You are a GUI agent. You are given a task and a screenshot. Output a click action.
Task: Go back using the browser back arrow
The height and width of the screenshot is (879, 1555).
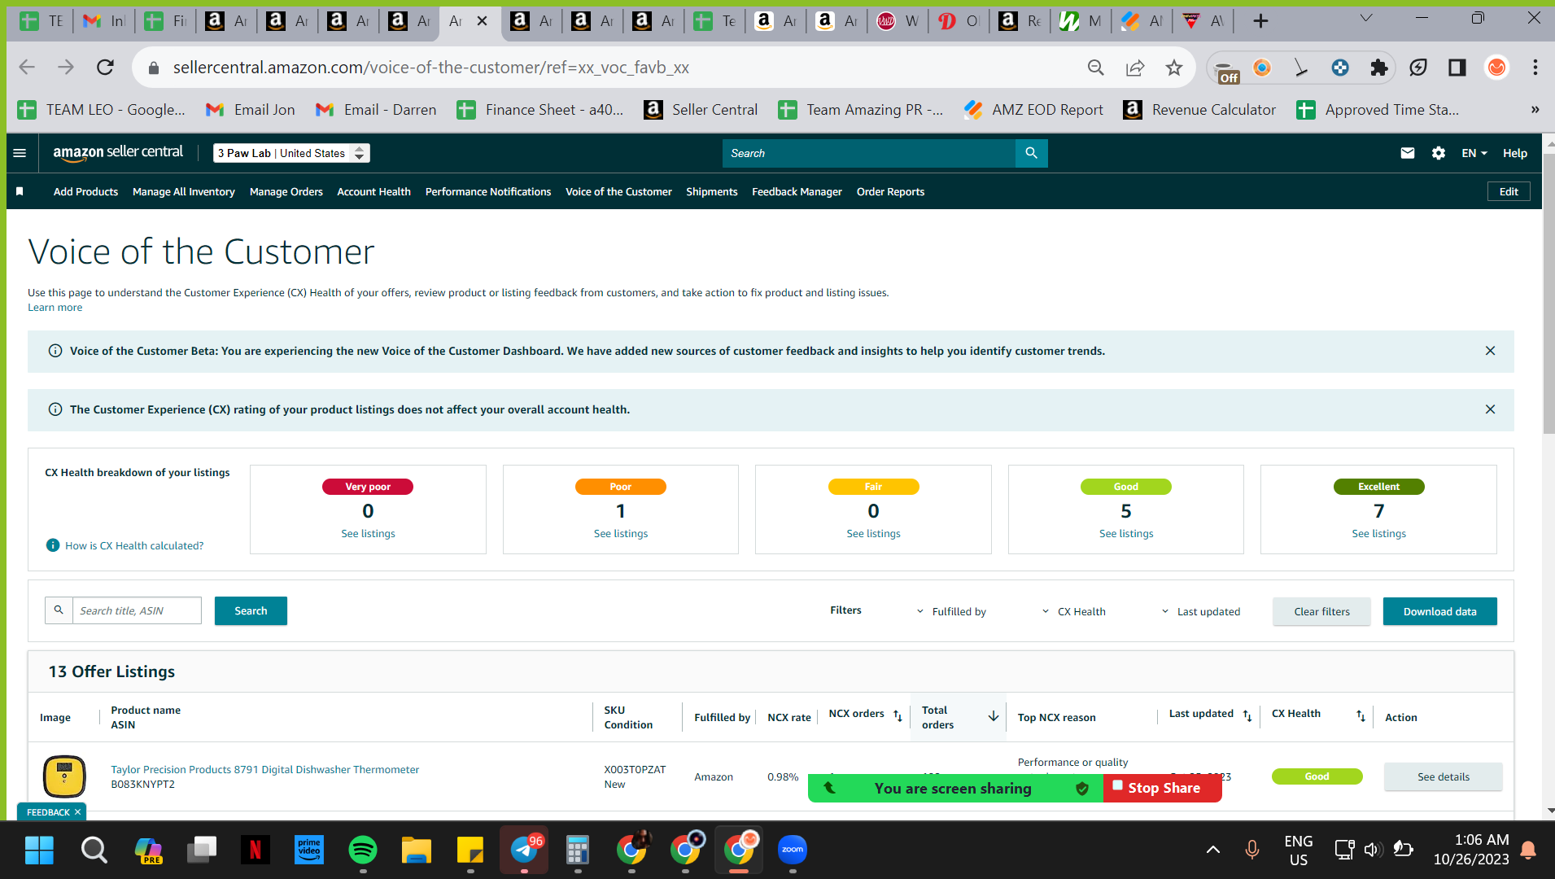27,68
